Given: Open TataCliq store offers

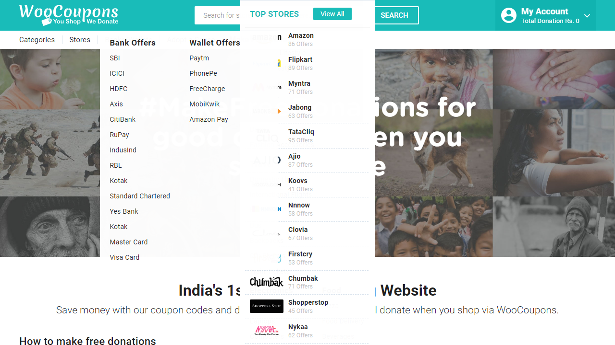Looking at the screenshot, I should click(x=301, y=132).
